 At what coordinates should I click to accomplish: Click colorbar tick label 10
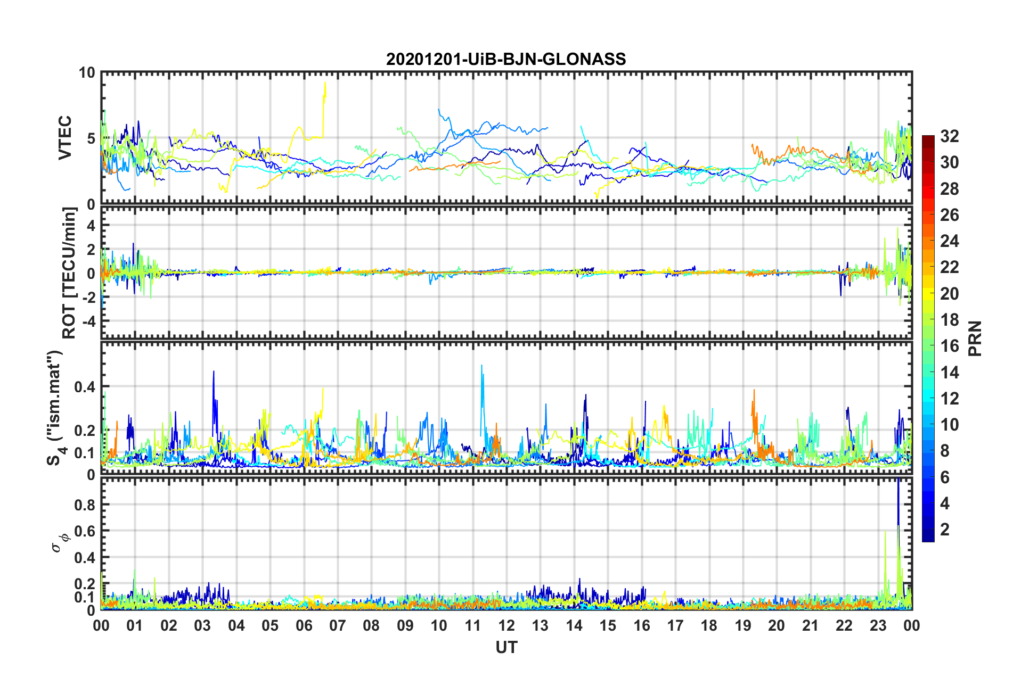950,425
